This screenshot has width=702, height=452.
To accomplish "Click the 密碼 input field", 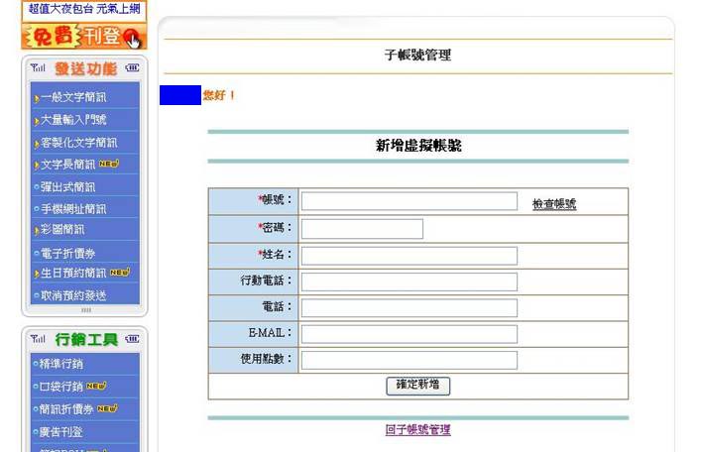I will pyautogui.click(x=362, y=229).
